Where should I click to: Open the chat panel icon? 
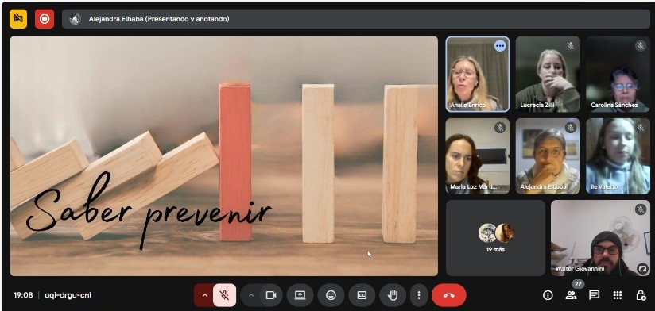pyautogui.click(x=594, y=295)
